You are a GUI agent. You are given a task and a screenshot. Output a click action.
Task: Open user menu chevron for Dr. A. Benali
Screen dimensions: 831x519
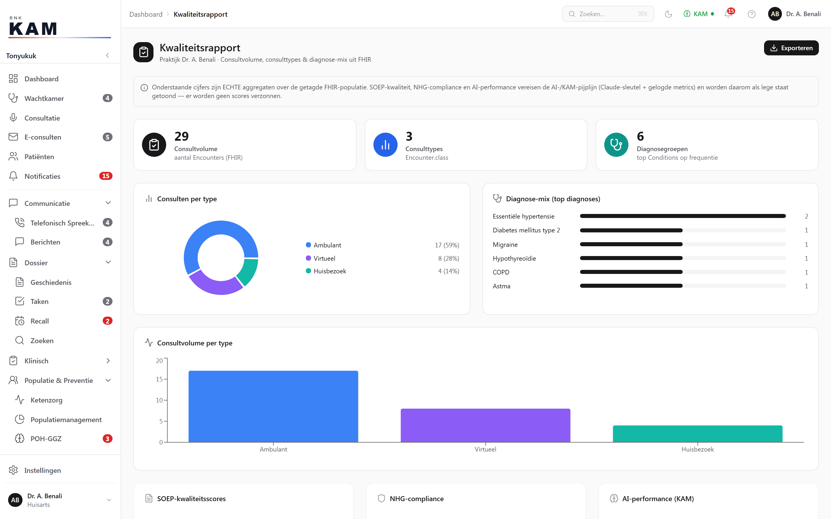[109, 500]
